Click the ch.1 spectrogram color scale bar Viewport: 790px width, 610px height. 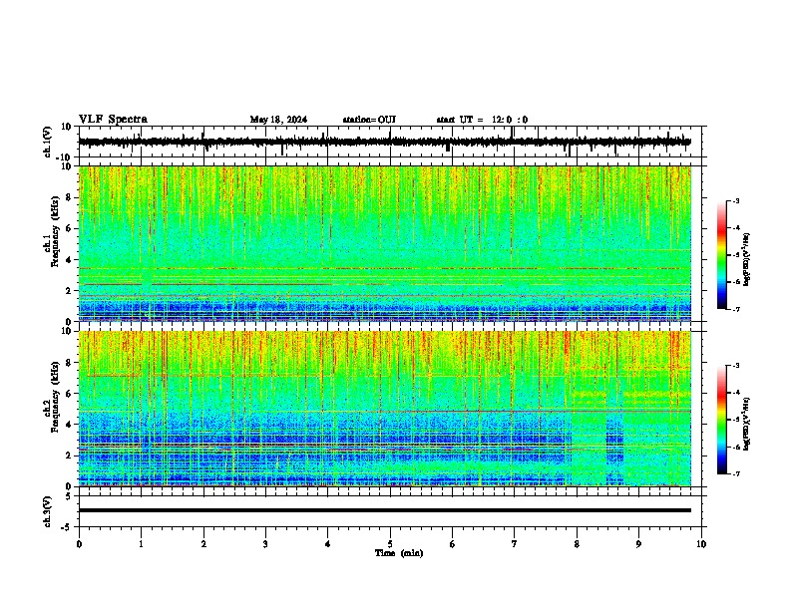722,255
